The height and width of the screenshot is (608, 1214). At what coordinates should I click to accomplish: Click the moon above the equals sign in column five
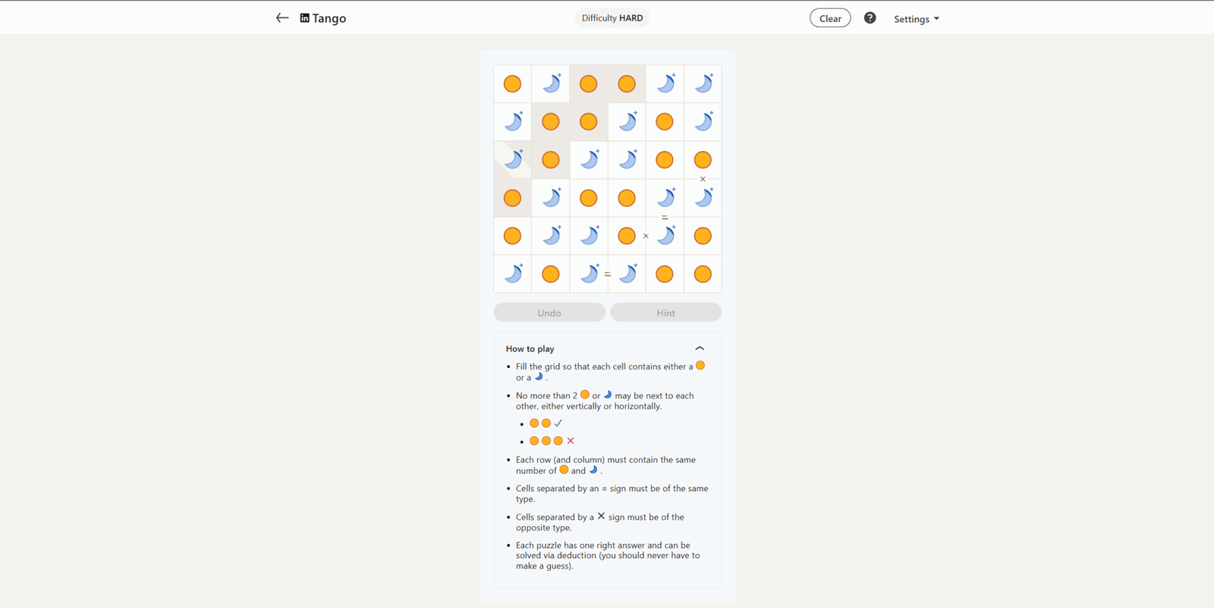coord(665,198)
